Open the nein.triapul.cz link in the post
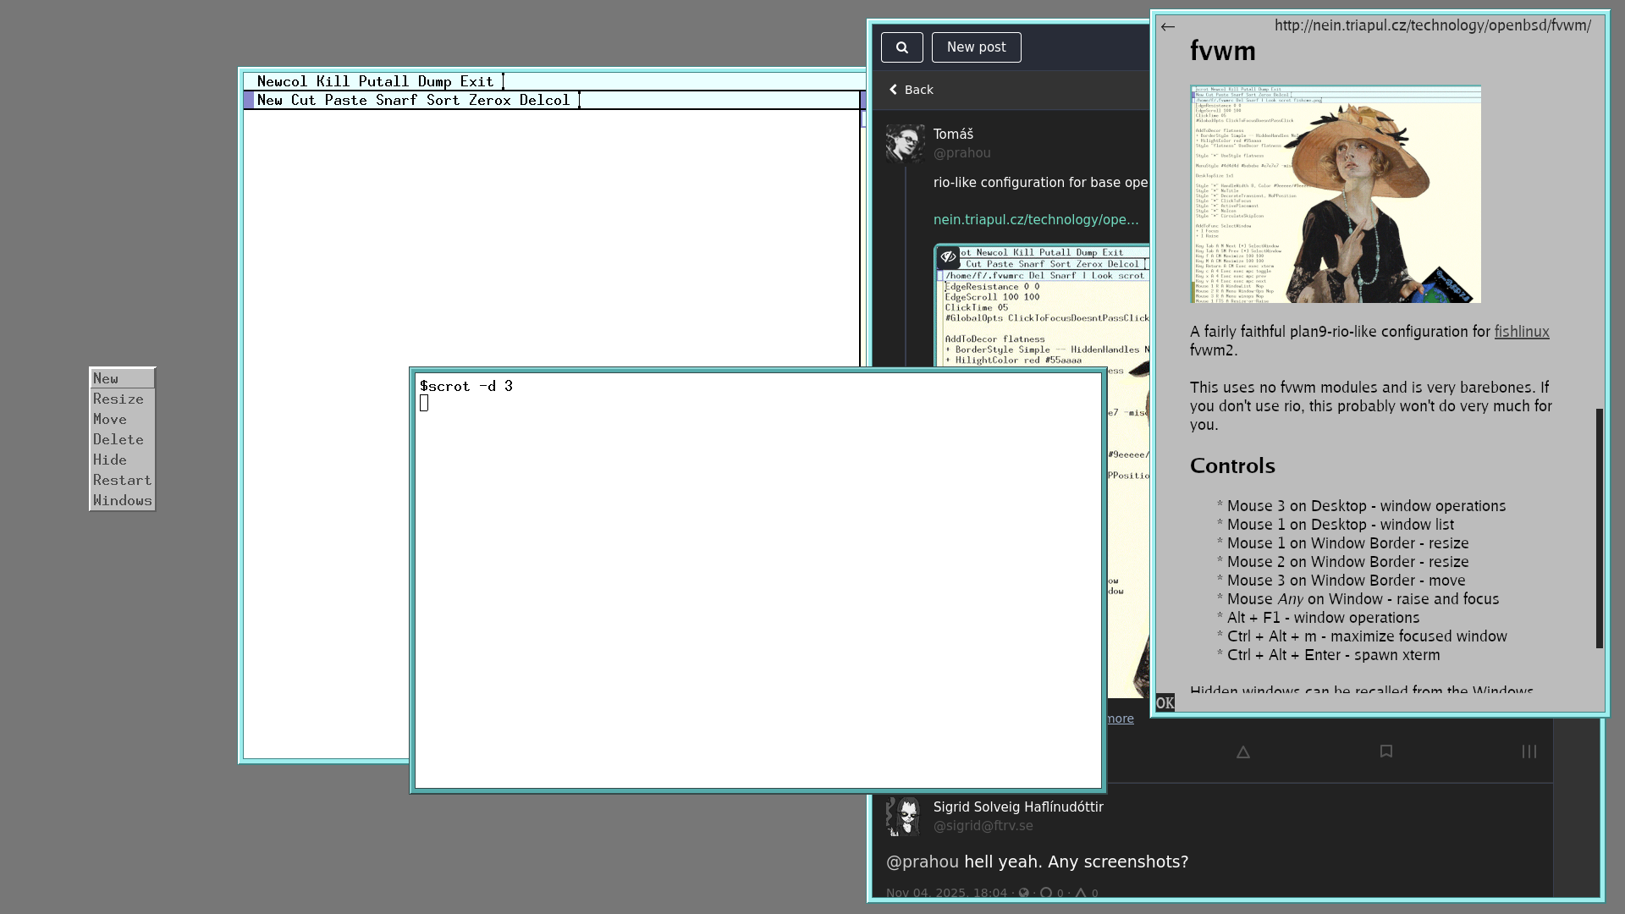1625x914 pixels. click(1035, 220)
